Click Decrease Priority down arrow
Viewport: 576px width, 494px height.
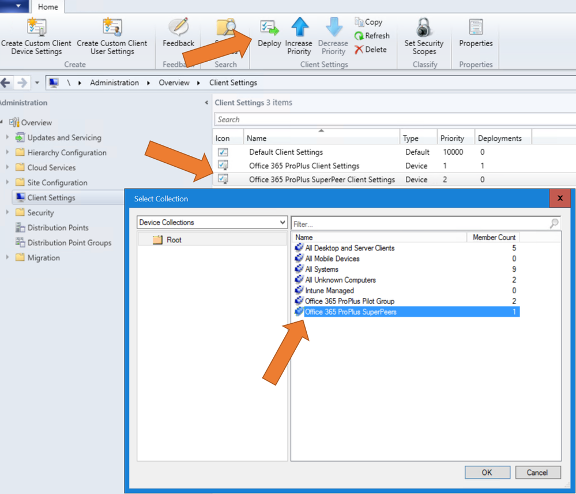[x=334, y=27]
